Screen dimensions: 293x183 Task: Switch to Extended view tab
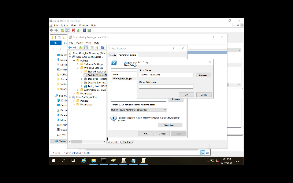click(x=114, y=142)
